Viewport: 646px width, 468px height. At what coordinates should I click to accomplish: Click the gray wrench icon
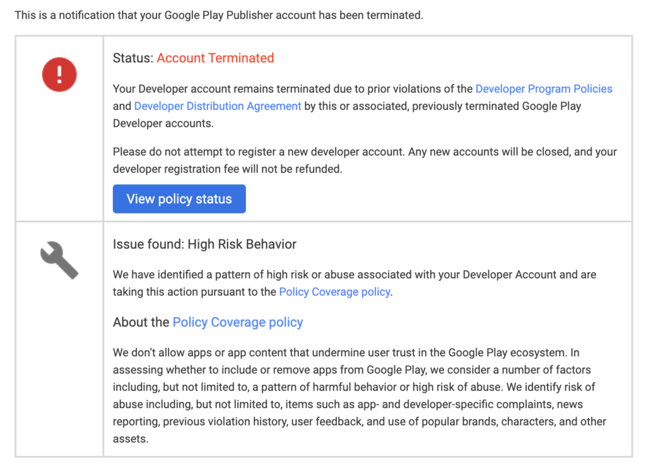pos(59,260)
